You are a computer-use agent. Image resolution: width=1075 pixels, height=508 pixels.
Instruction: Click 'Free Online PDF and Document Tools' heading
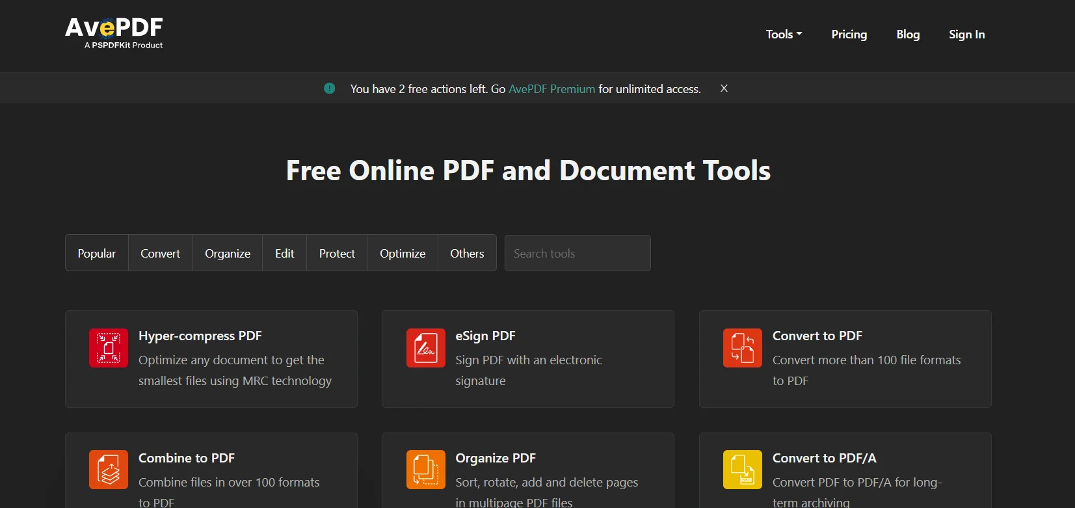529,170
